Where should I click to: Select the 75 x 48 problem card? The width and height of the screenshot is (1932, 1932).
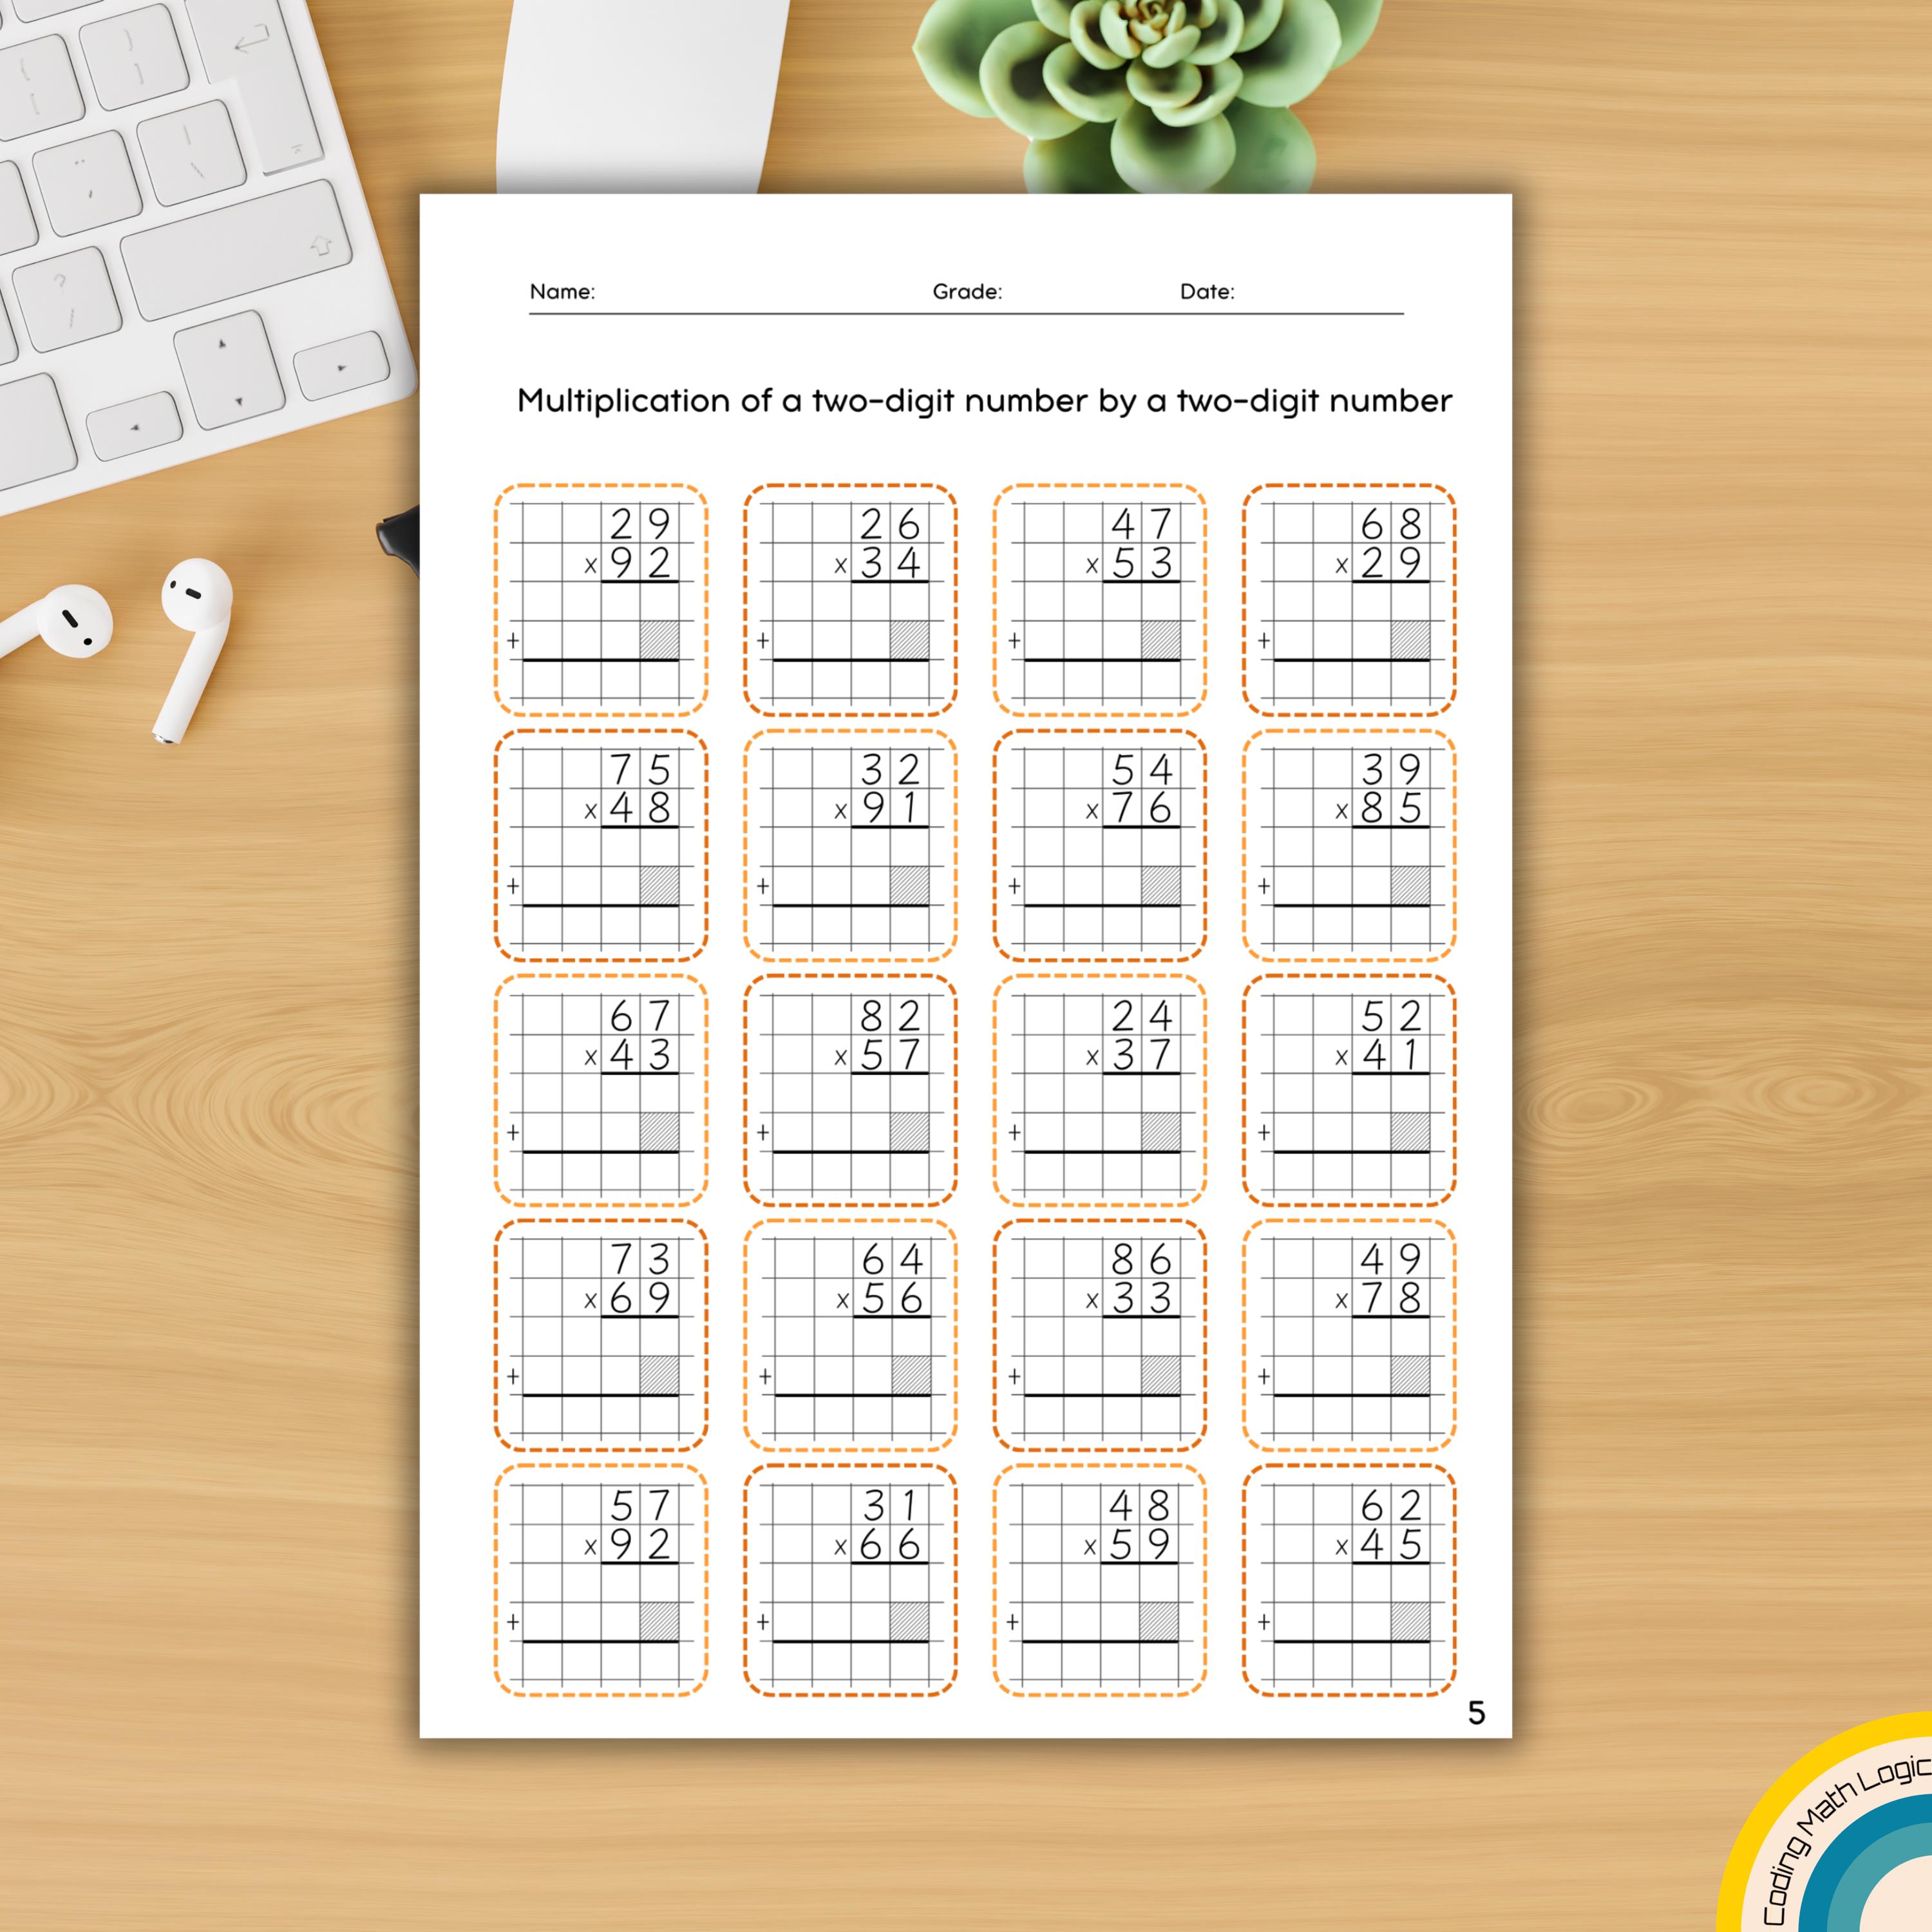click(601, 845)
